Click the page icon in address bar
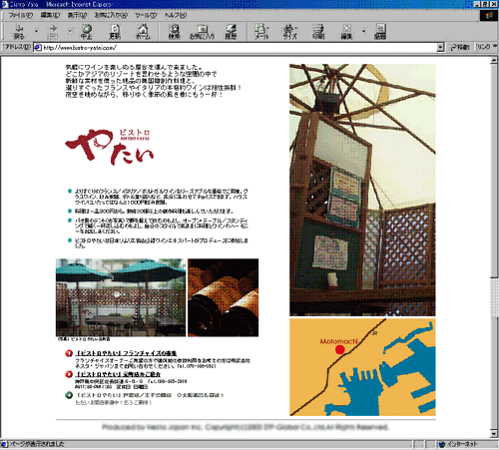499x450 pixels. pos(38,48)
